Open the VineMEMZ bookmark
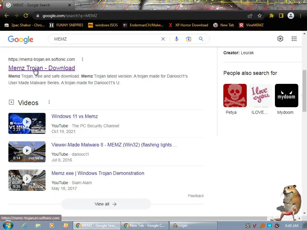This screenshot has width=307, height=230. coord(251,25)
